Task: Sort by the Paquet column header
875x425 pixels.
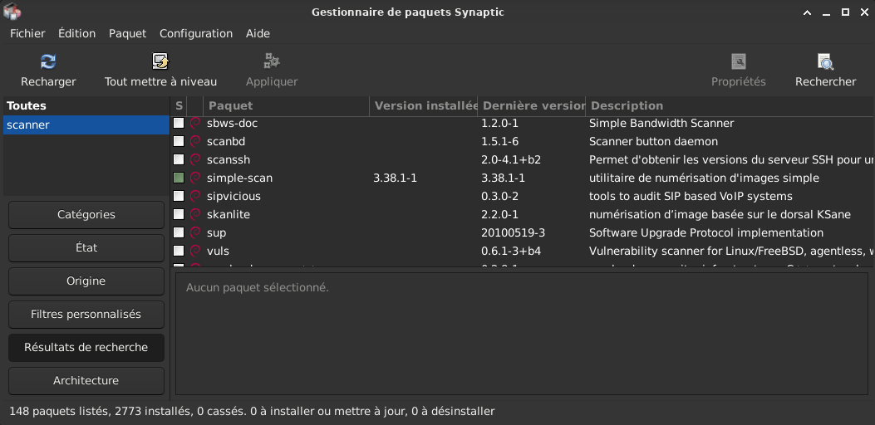Action: coord(287,106)
